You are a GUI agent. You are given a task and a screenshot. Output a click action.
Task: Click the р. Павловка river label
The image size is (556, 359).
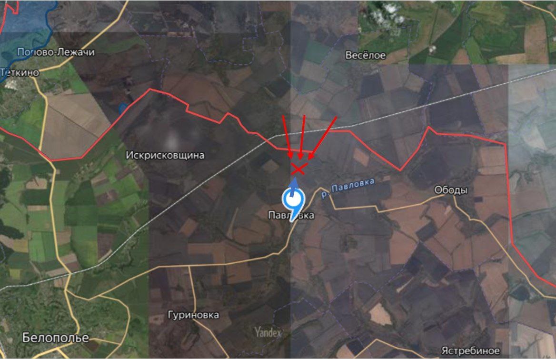(347, 188)
